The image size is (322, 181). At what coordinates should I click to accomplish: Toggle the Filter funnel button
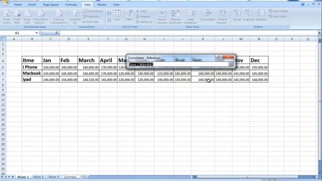129,16
